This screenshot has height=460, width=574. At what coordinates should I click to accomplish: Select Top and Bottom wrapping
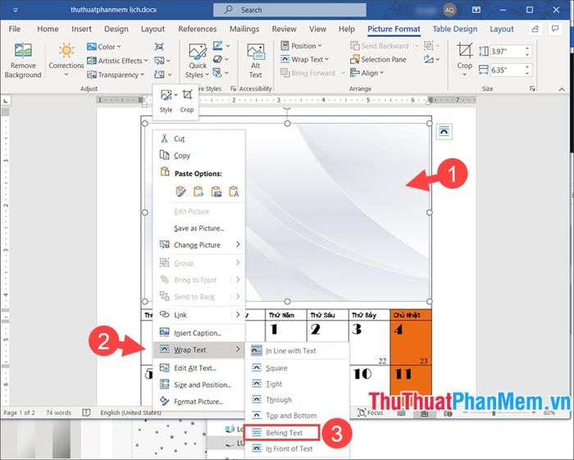tap(297, 416)
